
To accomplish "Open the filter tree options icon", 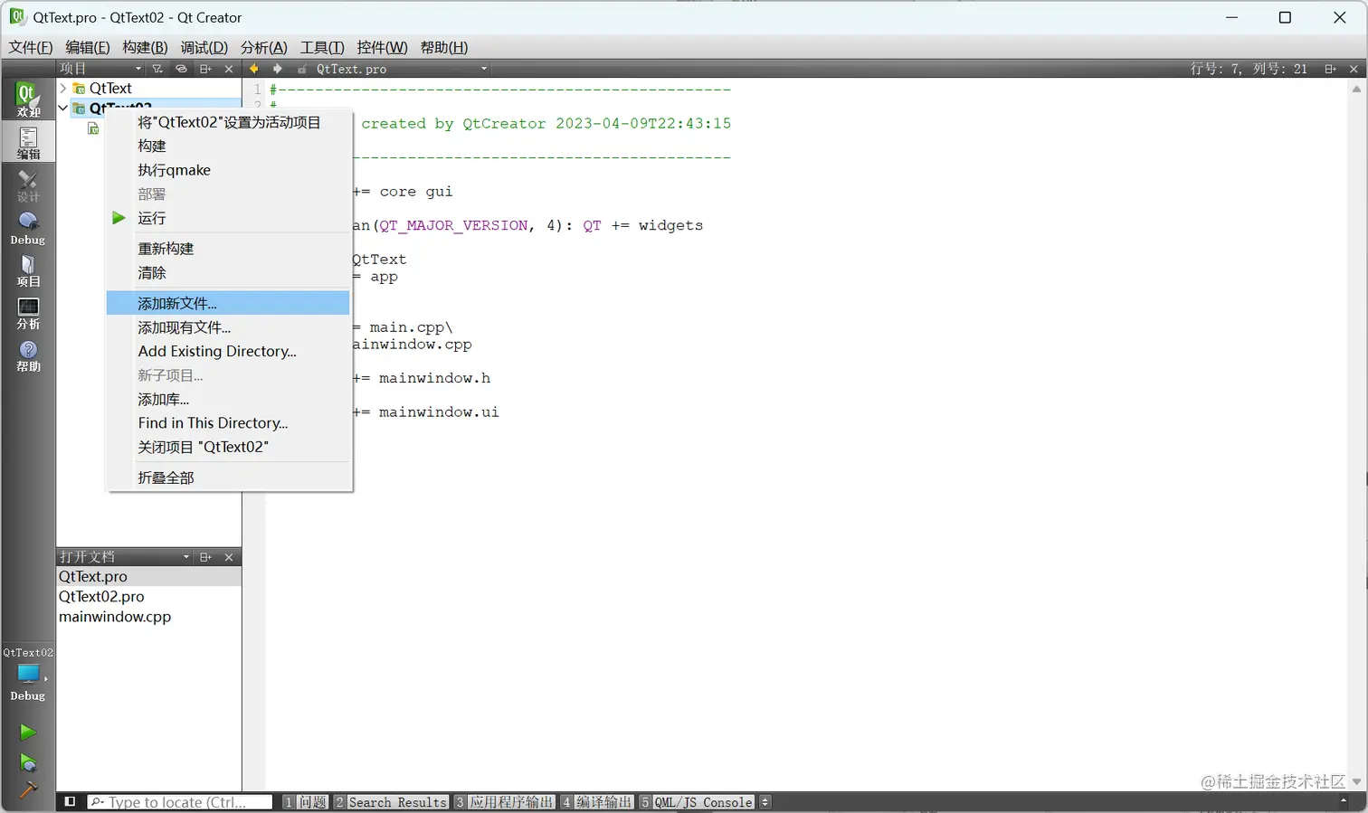I will tap(157, 69).
